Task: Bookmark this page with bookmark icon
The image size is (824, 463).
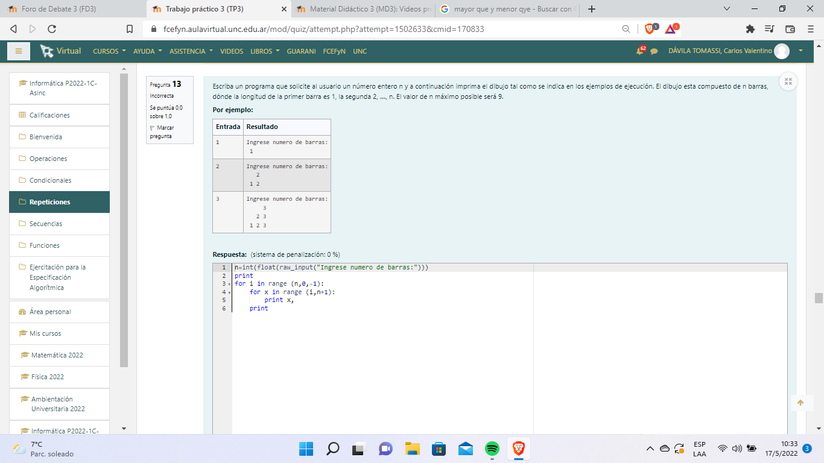Action: pyautogui.click(x=130, y=29)
